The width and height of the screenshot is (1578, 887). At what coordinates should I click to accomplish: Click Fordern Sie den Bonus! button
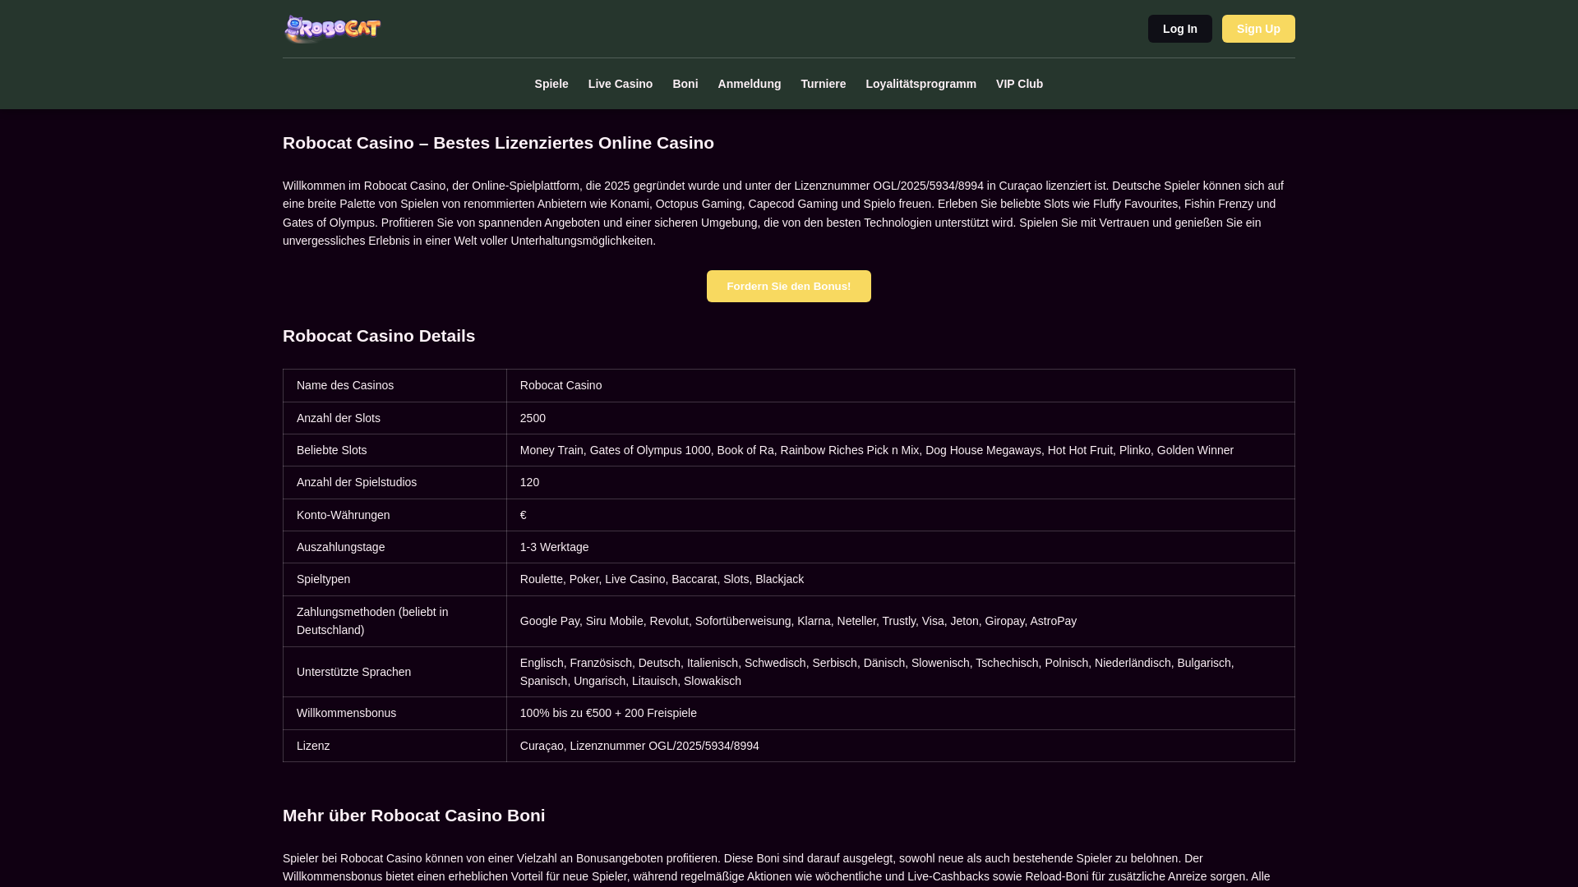789,286
